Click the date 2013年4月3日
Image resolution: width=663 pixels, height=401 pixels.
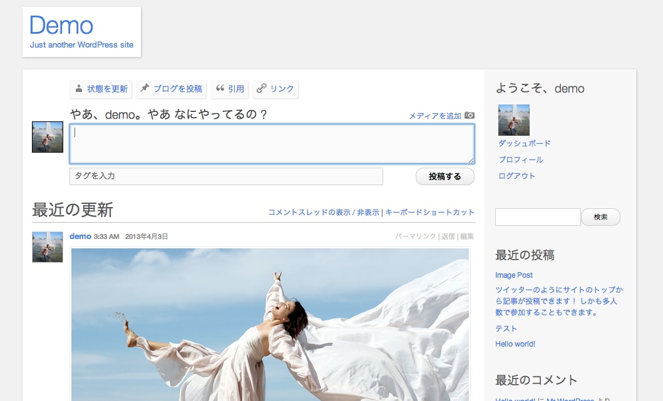click(x=146, y=236)
